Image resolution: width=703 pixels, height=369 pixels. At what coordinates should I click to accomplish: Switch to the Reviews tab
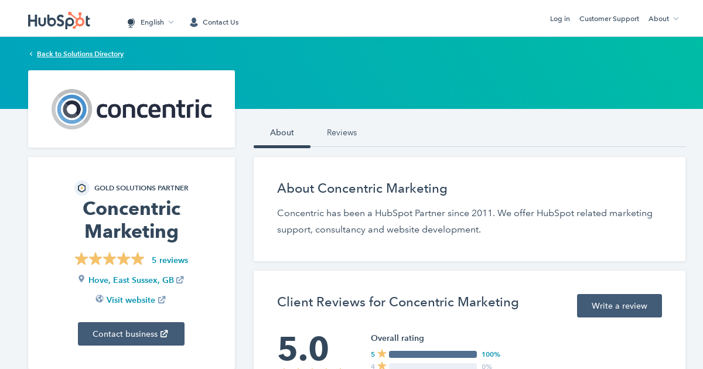click(342, 132)
